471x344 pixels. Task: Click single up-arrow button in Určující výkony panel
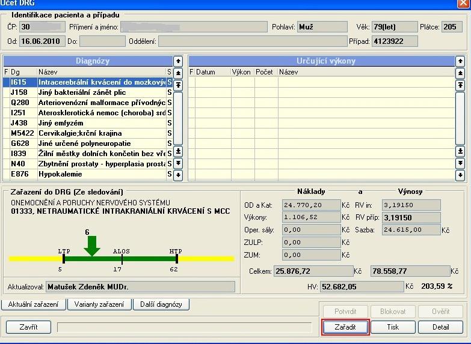460,61
